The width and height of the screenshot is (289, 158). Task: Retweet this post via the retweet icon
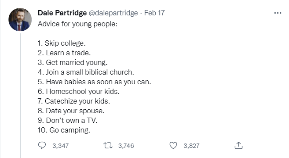[108, 146]
